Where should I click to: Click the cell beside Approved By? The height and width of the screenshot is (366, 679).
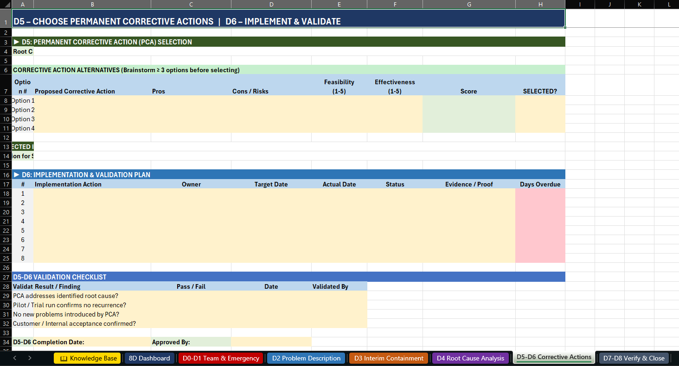(271, 342)
